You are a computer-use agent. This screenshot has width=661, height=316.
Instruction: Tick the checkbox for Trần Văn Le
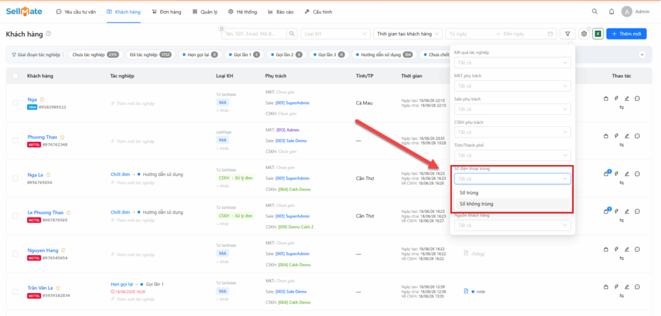[15, 291]
